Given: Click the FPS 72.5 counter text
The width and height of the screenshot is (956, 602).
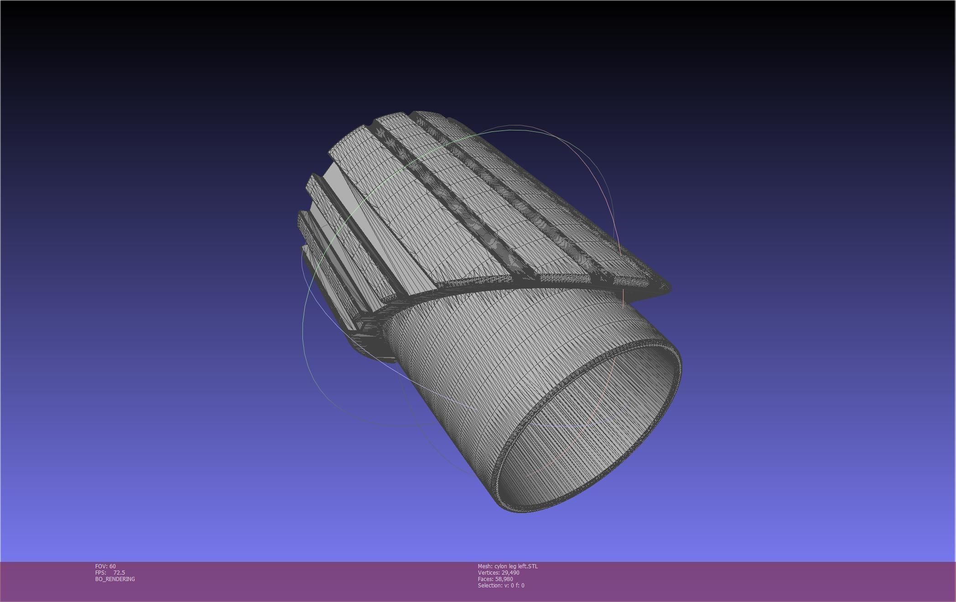Looking at the screenshot, I should pyautogui.click(x=110, y=572).
